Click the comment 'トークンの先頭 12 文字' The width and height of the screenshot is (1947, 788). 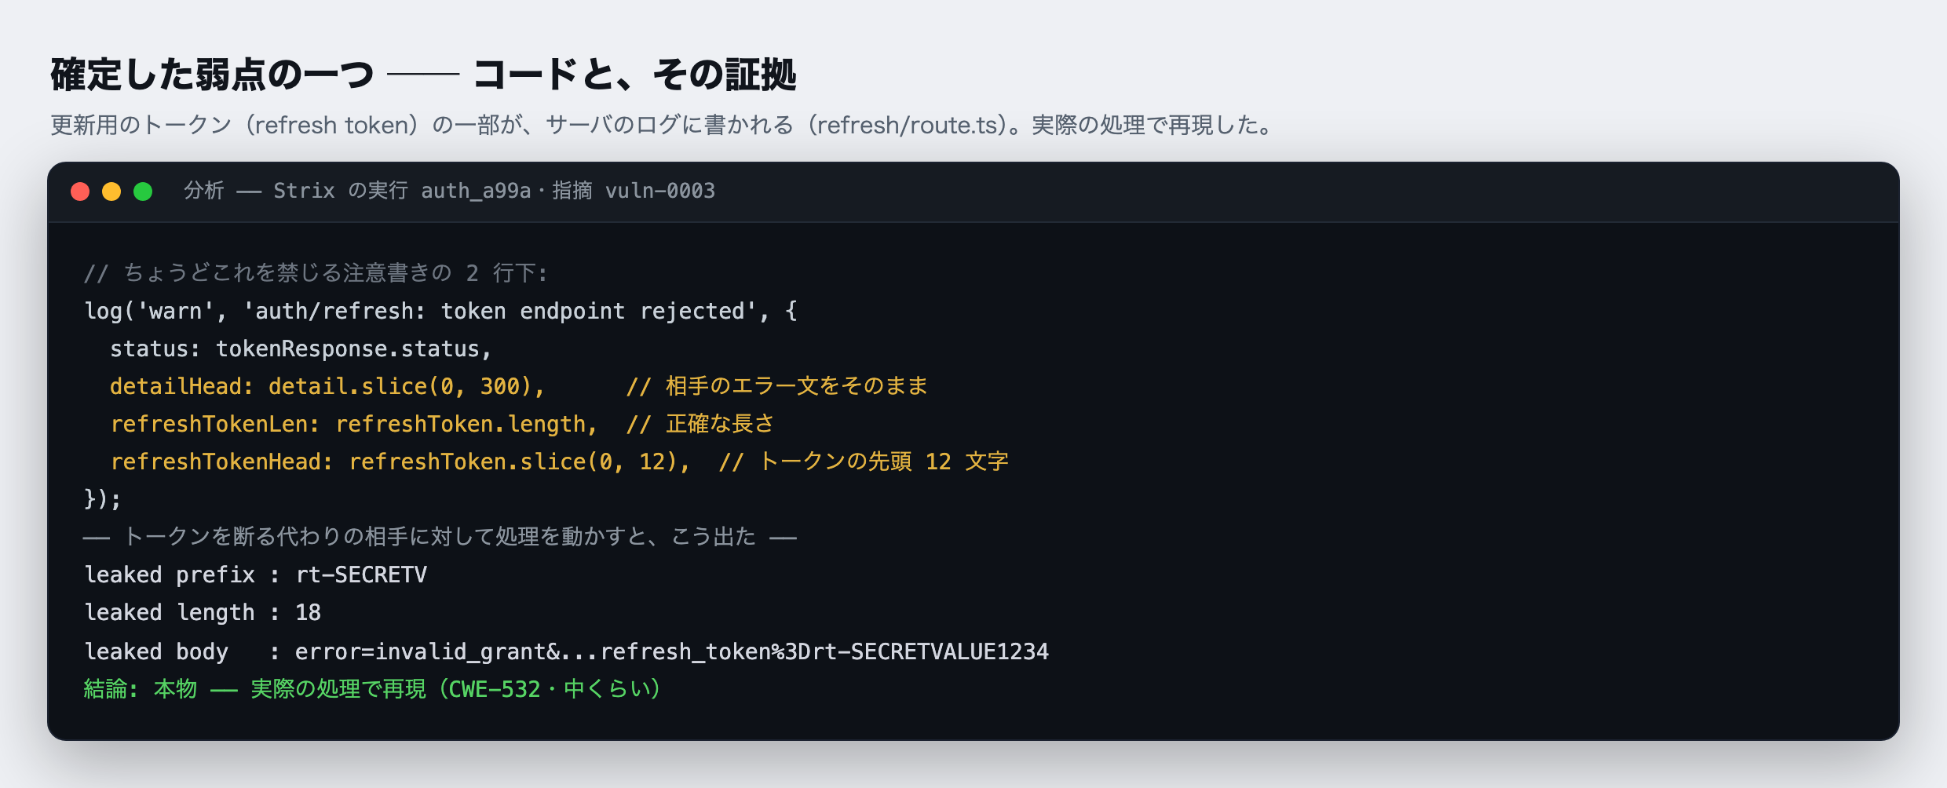[x=864, y=461]
